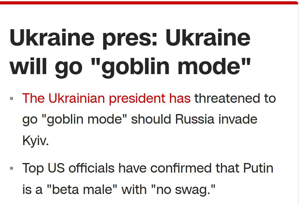Click the words "should Russia invade"
The width and height of the screenshot is (300, 205).
(194, 120)
